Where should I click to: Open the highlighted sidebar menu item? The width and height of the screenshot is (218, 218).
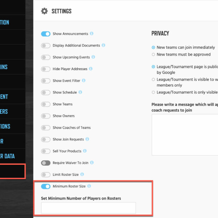coord(12,171)
